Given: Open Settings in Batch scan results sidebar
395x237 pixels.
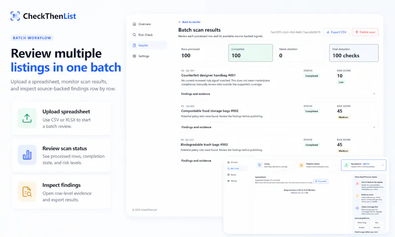Looking at the screenshot, I should pos(149,56).
